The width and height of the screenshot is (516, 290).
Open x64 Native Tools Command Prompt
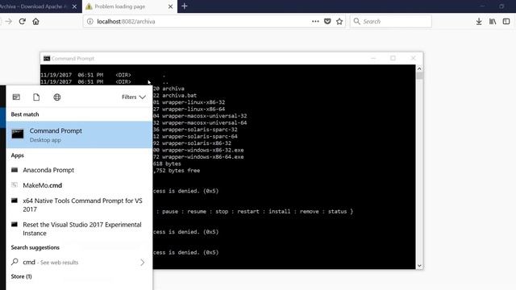coord(79,205)
